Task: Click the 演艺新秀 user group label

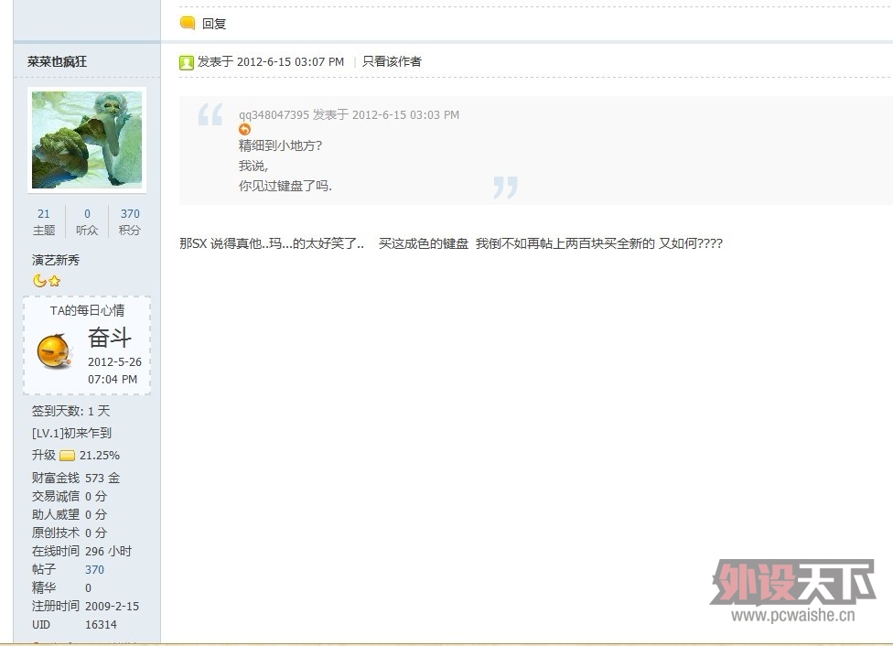Action: 56,261
